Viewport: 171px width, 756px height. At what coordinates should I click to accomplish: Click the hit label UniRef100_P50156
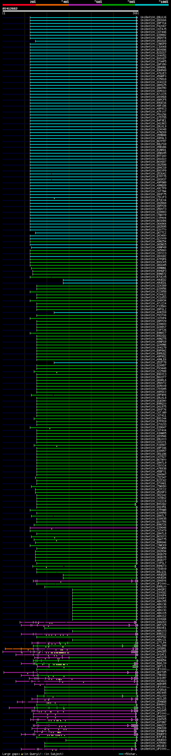(153, 115)
